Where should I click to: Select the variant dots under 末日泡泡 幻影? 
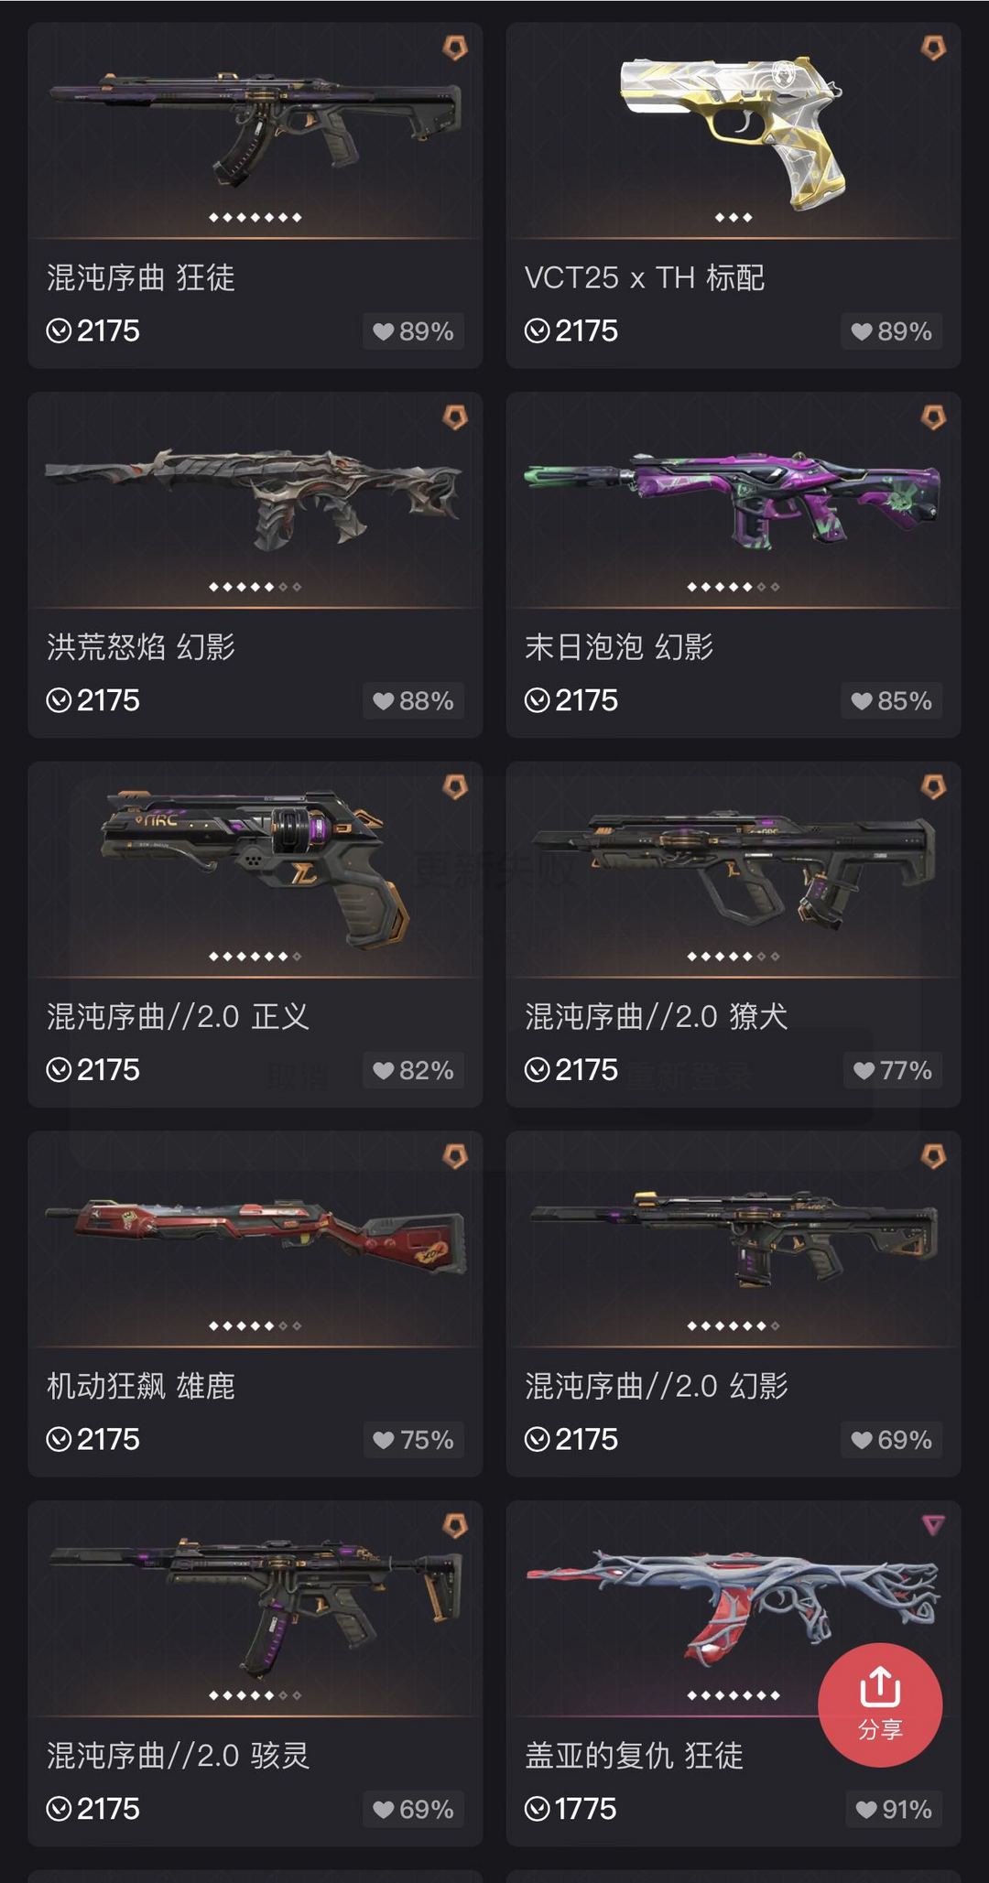click(x=734, y=587)
